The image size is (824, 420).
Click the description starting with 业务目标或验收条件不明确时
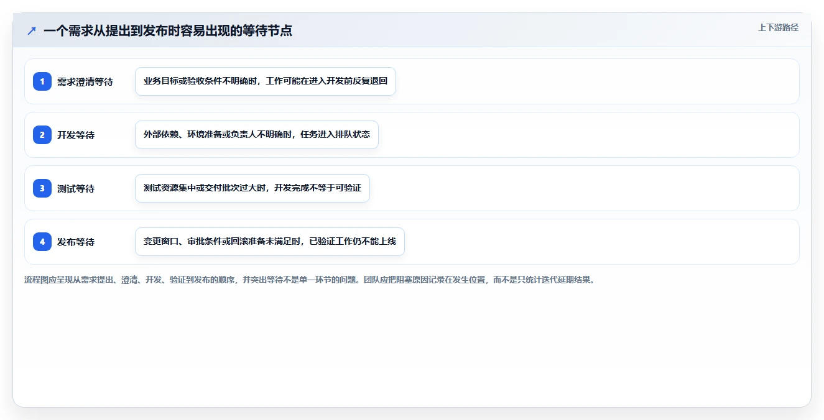(266, 81)
